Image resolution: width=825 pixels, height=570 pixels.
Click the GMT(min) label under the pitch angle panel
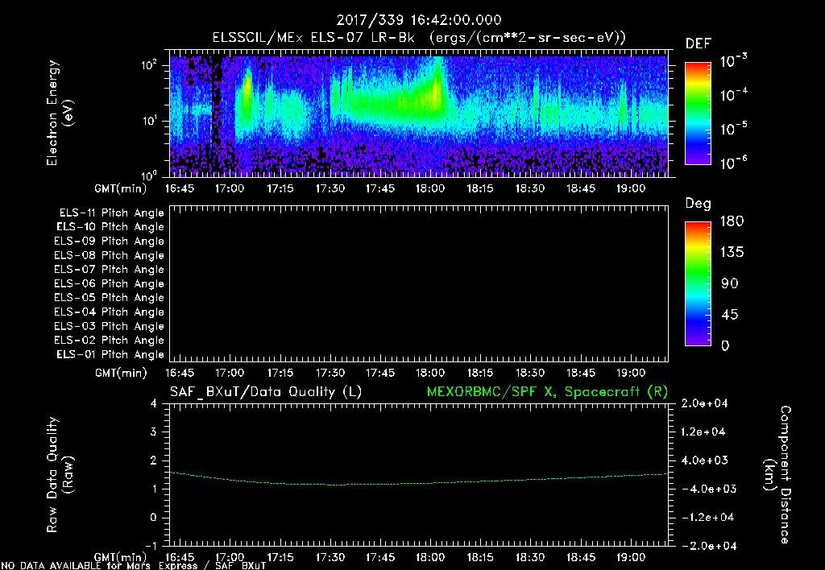[121, 373]
